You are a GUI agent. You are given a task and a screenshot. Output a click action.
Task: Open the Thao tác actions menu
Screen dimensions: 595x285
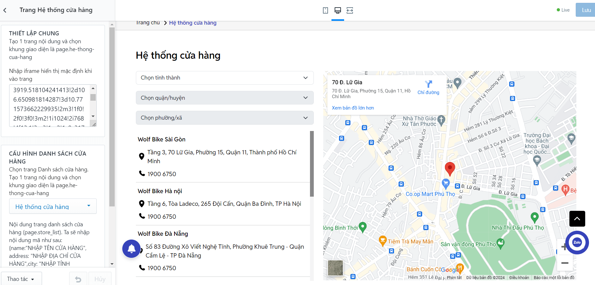point(21,279)
